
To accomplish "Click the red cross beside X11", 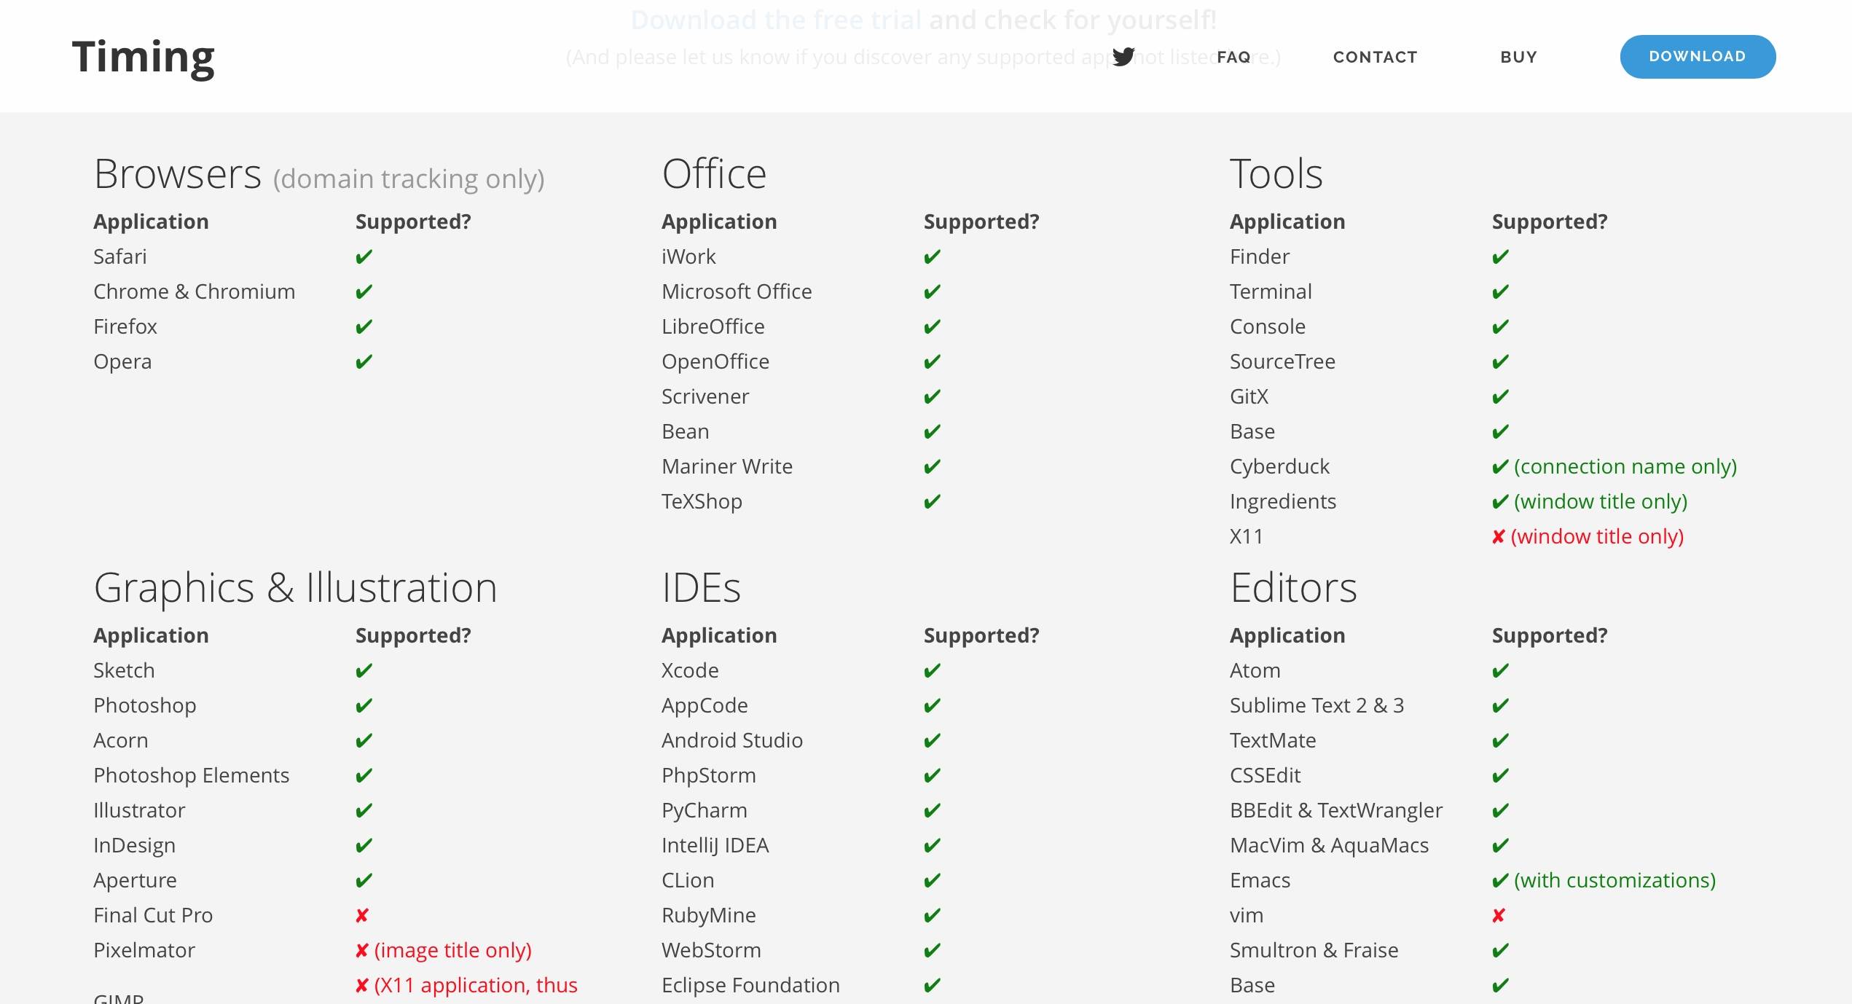I will 1498,537.
